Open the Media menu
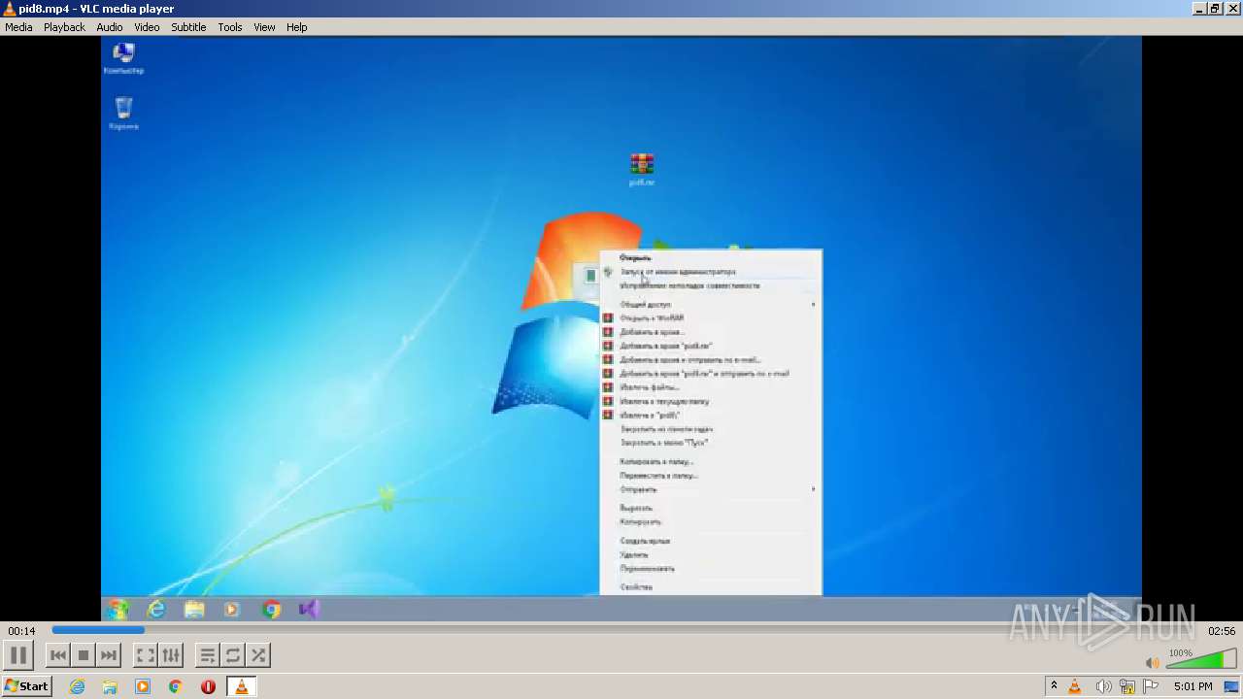Image resolution: width=1243 pixels, height=699 pixels. pos(18,27)
